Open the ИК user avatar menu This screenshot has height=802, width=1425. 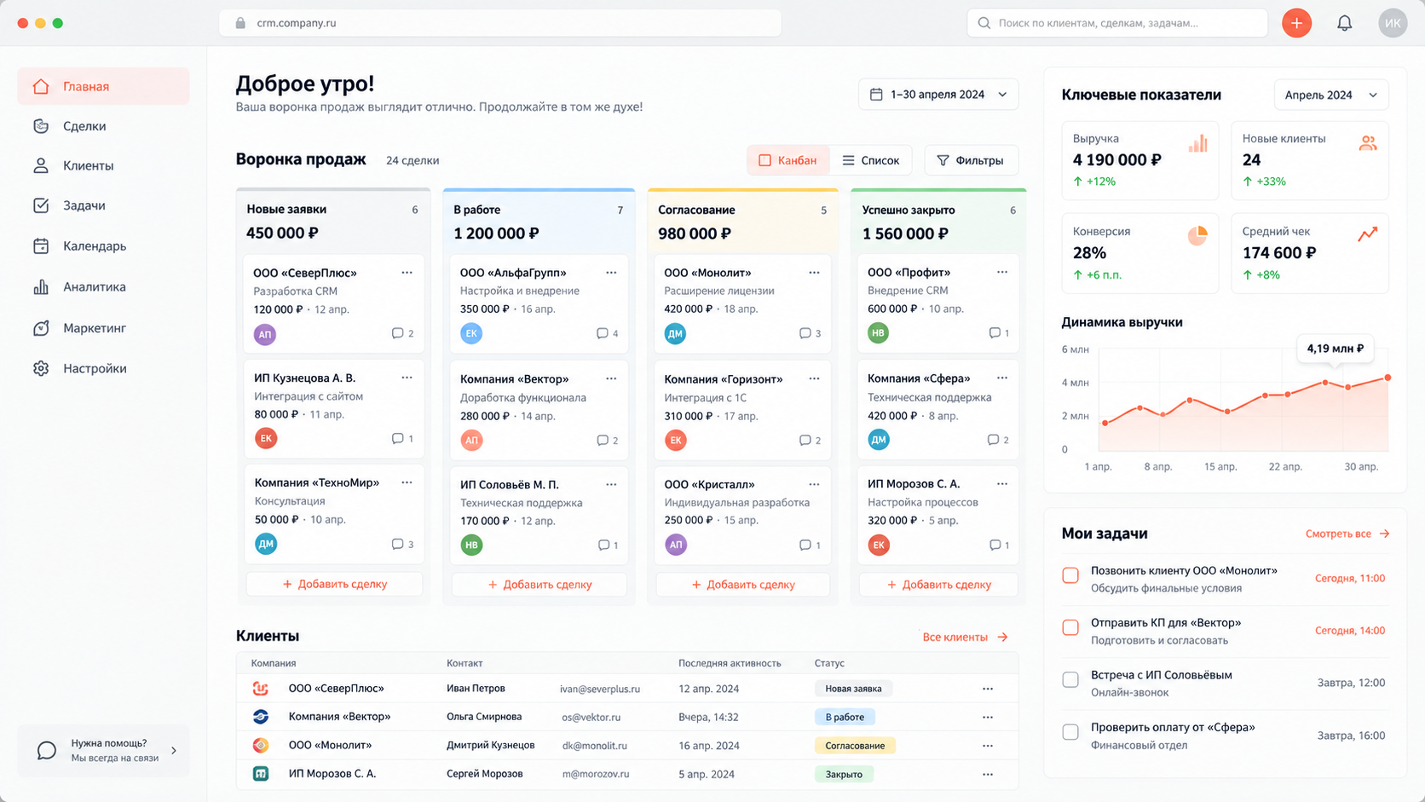coord(1393,23)
